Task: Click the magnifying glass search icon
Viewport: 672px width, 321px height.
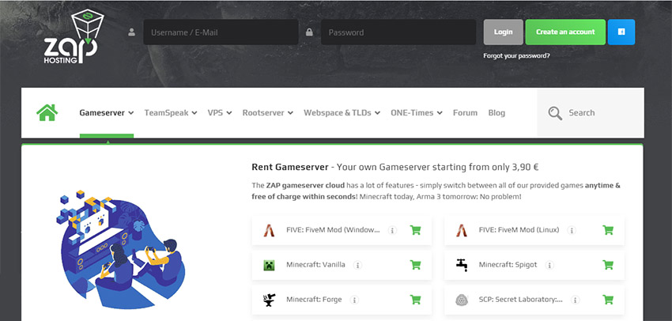Action: tap(555, 113)
